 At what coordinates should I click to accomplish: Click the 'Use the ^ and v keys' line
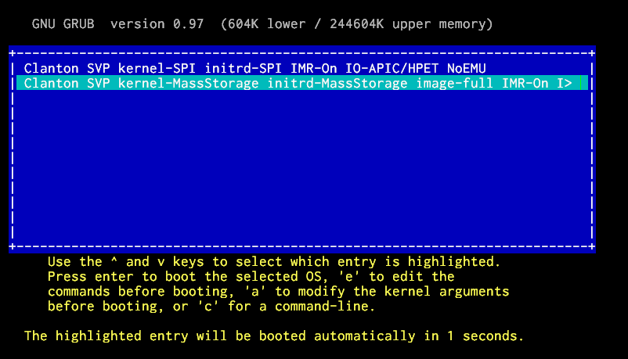(x=274, y=261)
